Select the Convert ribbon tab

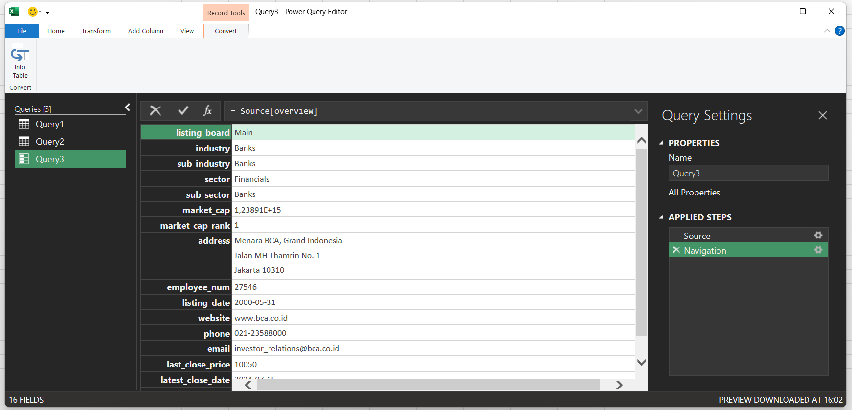tap(225, 31)
